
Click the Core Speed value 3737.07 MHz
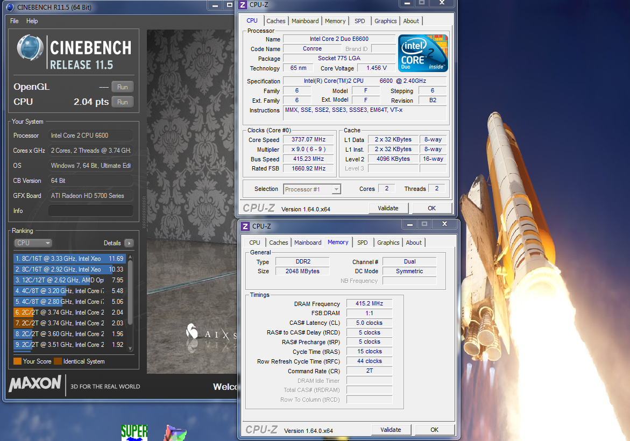[309, 139]
